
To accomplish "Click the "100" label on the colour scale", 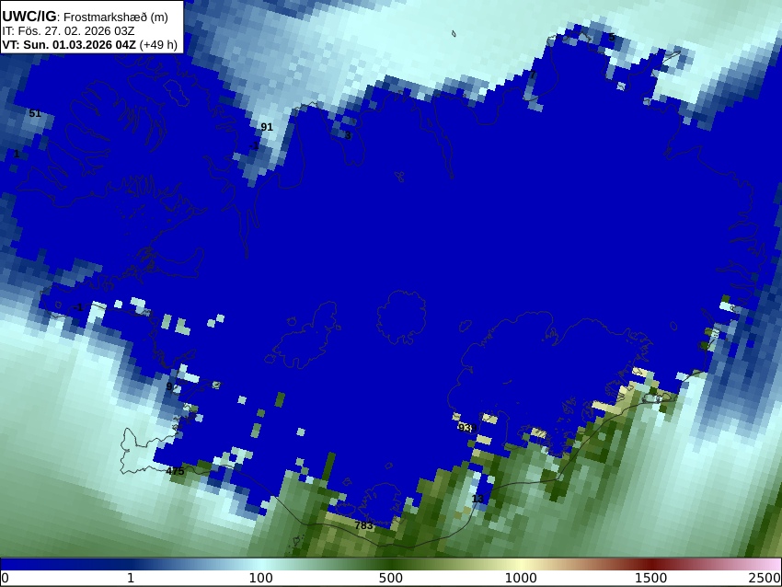I will tap(261, 578).
